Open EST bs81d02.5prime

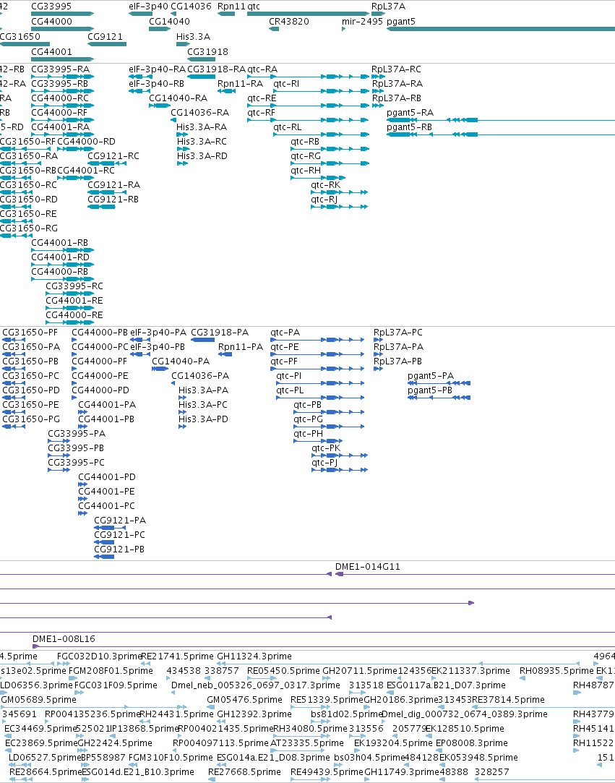point(346,714)
